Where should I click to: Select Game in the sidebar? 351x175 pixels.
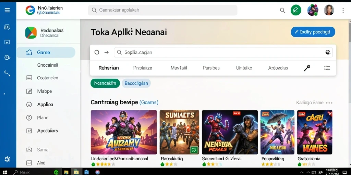pyautogui.click(x=46, y=52)
